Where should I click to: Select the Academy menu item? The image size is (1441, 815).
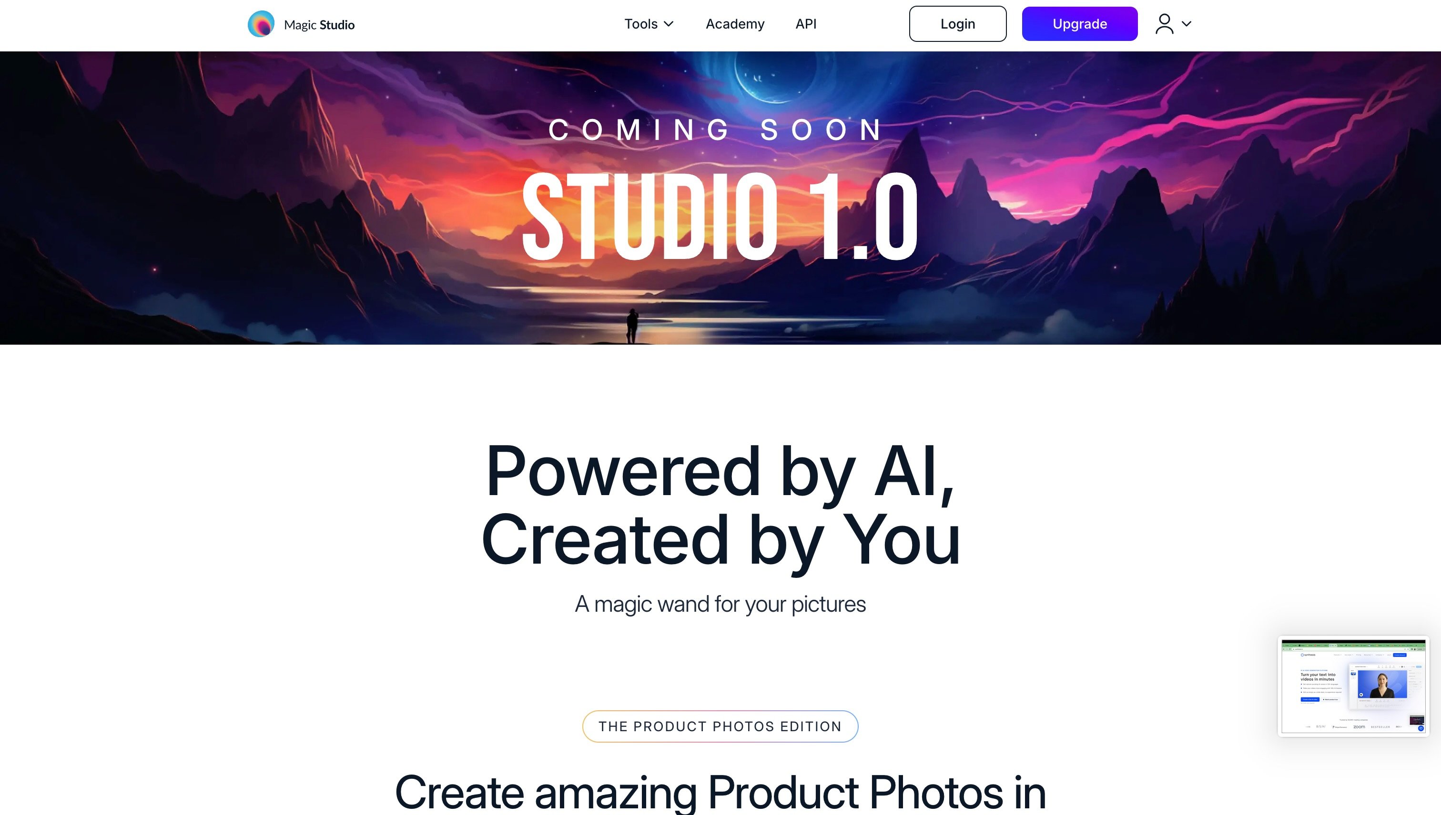pos(735,23)
